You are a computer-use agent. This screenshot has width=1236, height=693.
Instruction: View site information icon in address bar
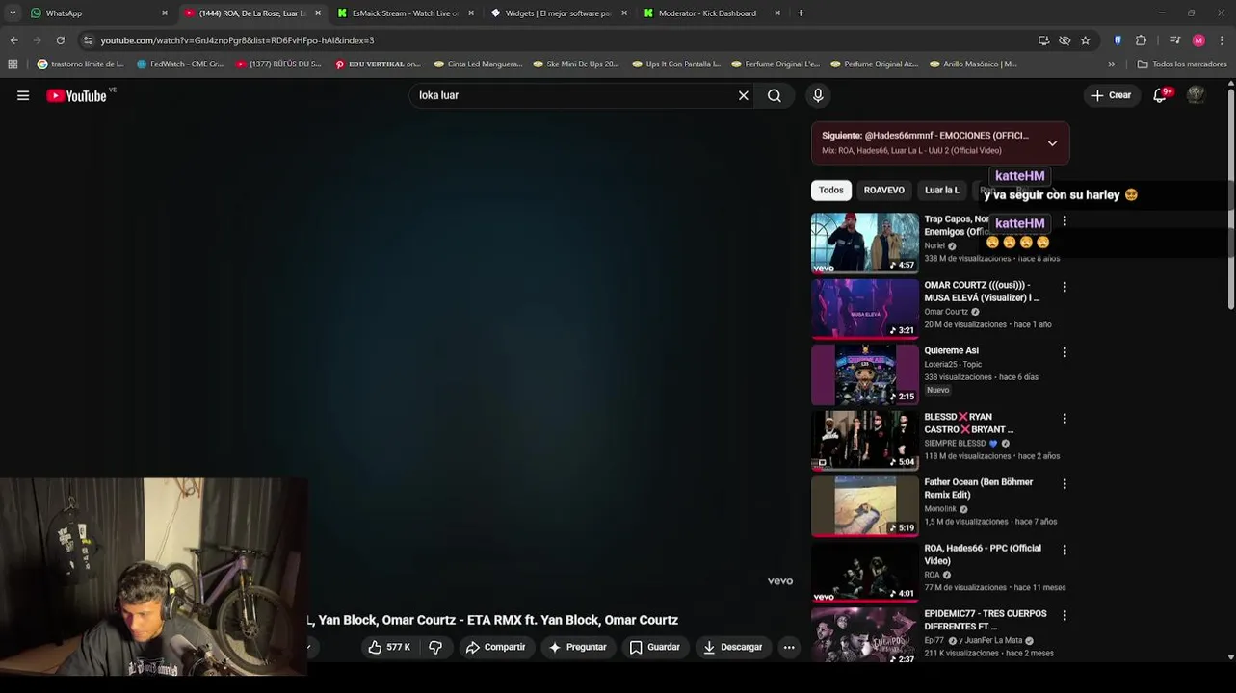pos(89,40)
